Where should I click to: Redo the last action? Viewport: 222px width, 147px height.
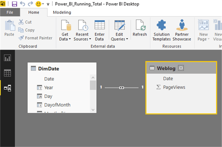click(x=30, y=4)
